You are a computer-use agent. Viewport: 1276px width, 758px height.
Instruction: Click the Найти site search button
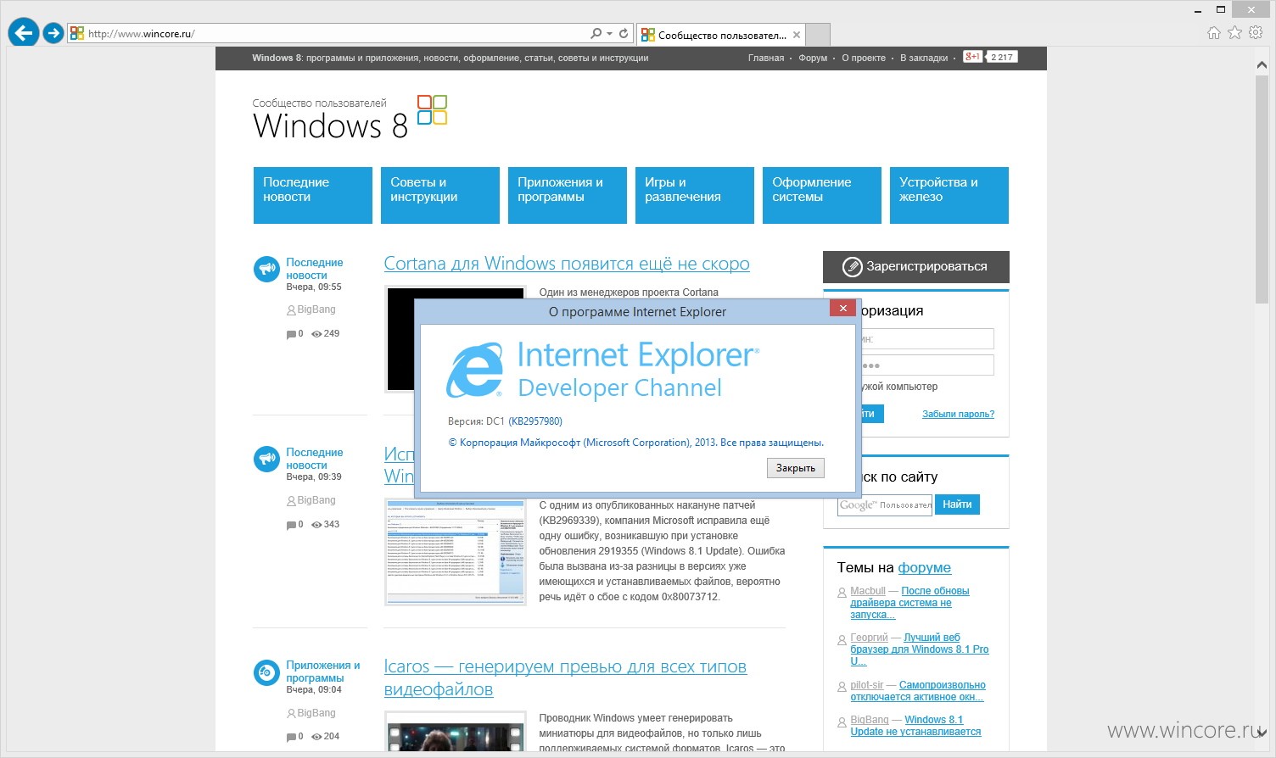[x=957, y=504]
